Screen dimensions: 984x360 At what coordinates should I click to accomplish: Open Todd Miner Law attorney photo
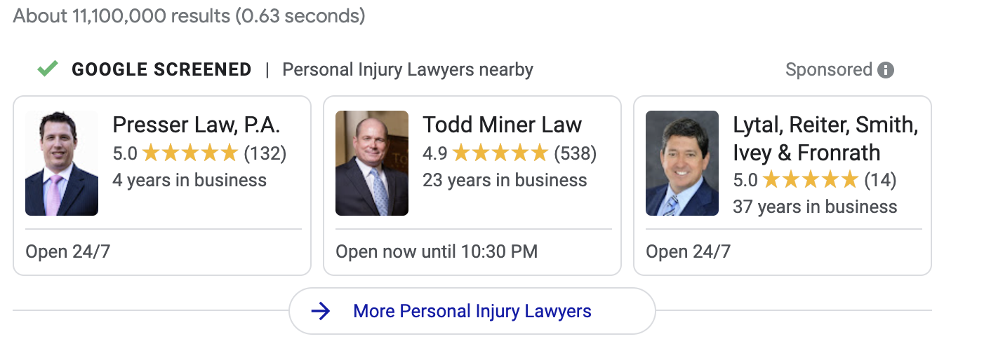tap(372, 163)
